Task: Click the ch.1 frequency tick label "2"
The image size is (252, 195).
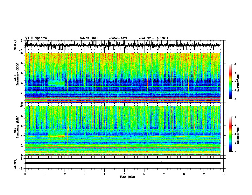Action: point(22,93)
